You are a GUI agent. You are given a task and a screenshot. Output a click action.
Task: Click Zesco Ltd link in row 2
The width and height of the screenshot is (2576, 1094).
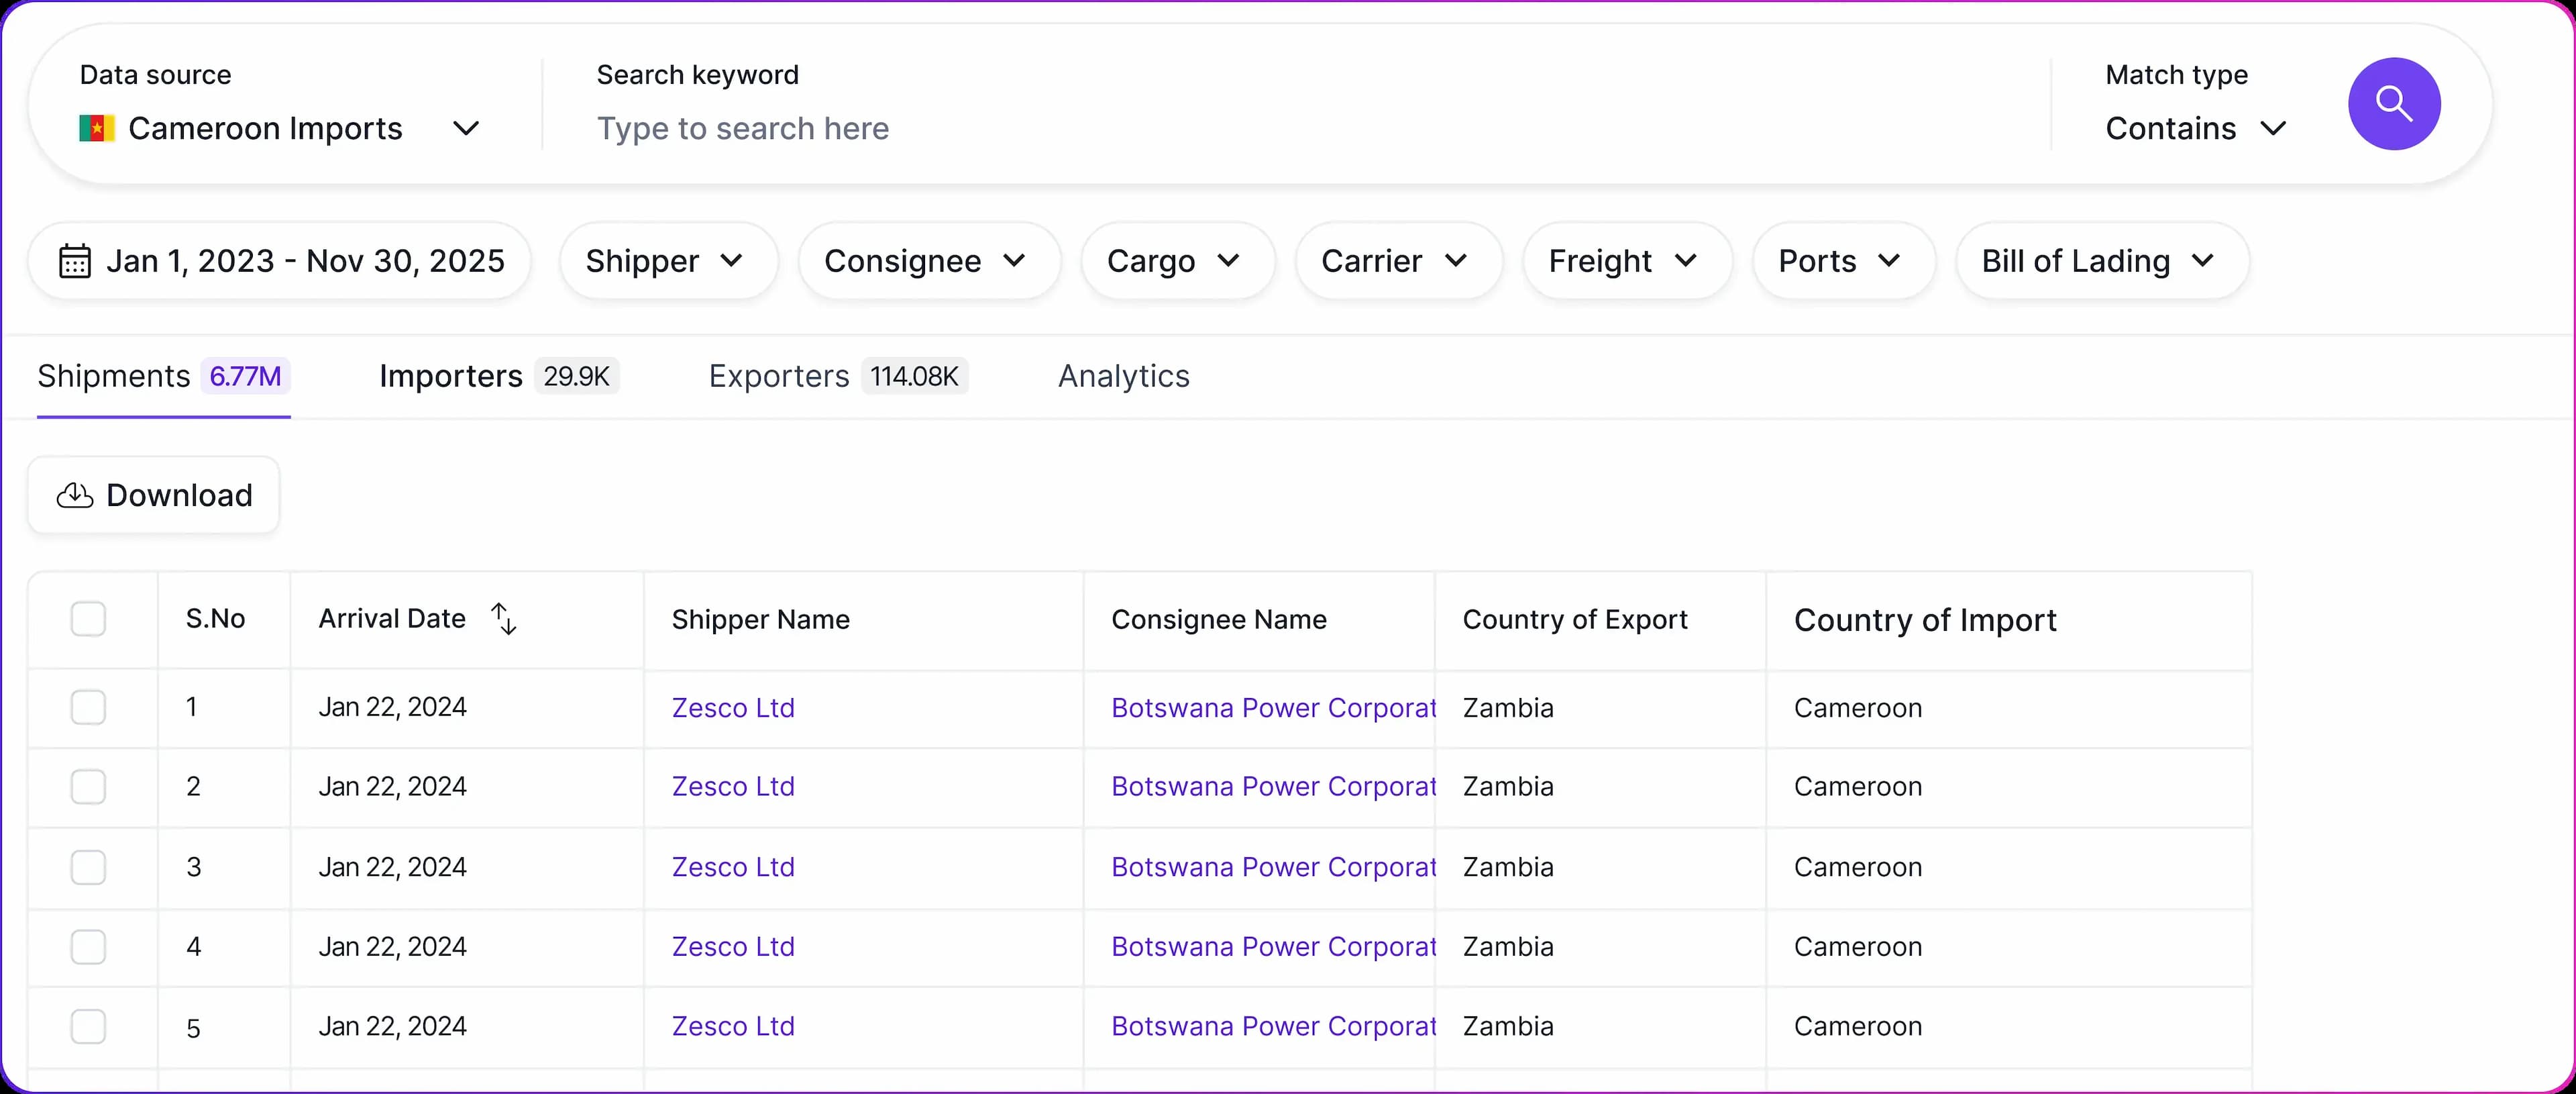pos(732,787)
